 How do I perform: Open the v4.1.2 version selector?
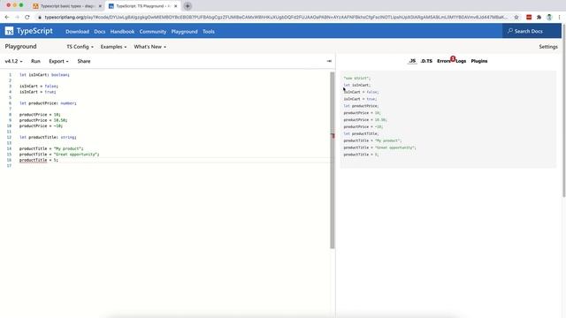pyautogui.click(x=13, y=61)
